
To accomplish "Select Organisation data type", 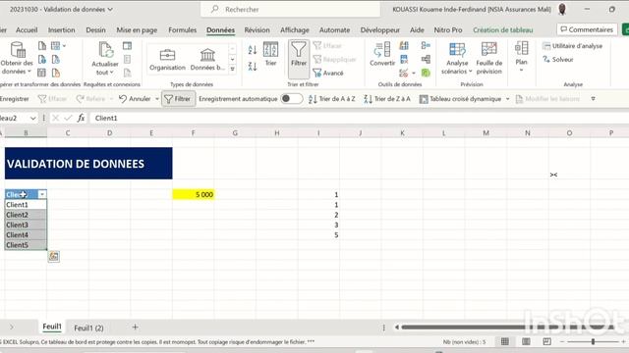I will 167,59.
